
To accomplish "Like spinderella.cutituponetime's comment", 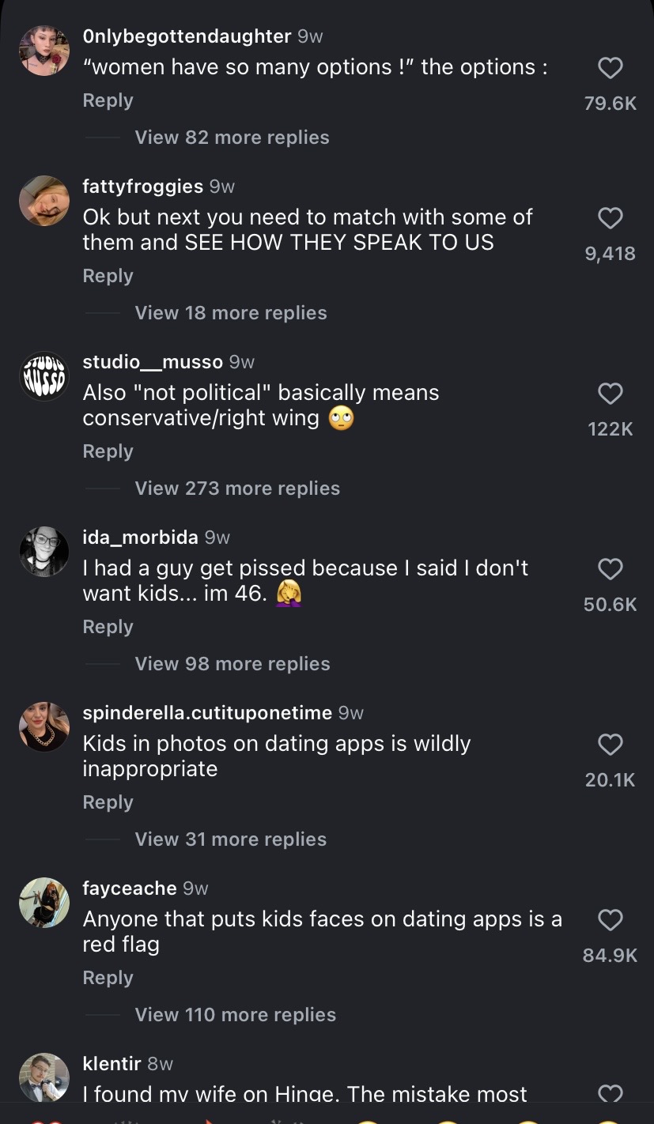I will pyautogui.click(x=610, y=745).
